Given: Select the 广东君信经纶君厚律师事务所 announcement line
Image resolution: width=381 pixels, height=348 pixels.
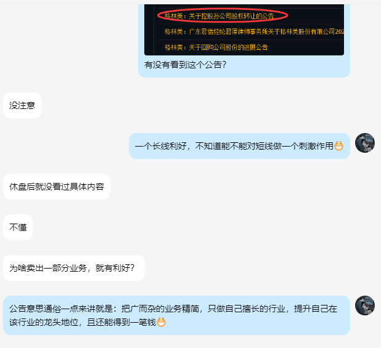Looking at the screenshot, I should (254, 32).
